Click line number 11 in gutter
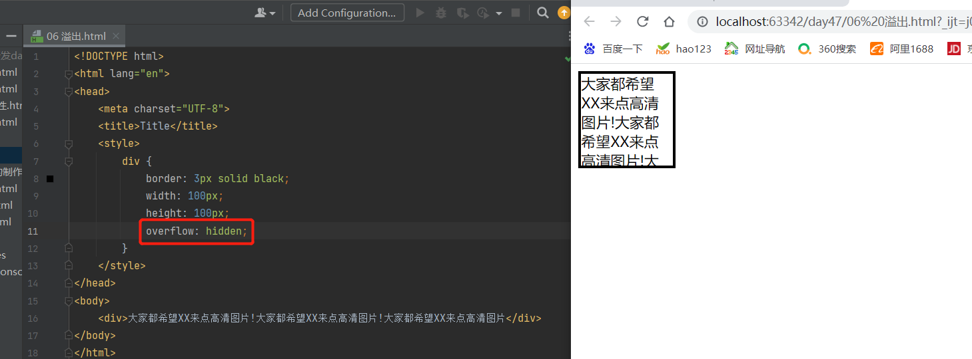Image resolution: width=972 pixels, height=359 pixels. pyautogui.click(x=33, y=231)
